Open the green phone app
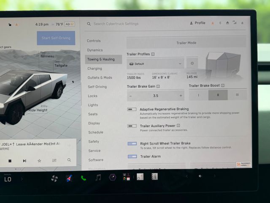Screen dimensions: 270x203 [x=84, y=178]
